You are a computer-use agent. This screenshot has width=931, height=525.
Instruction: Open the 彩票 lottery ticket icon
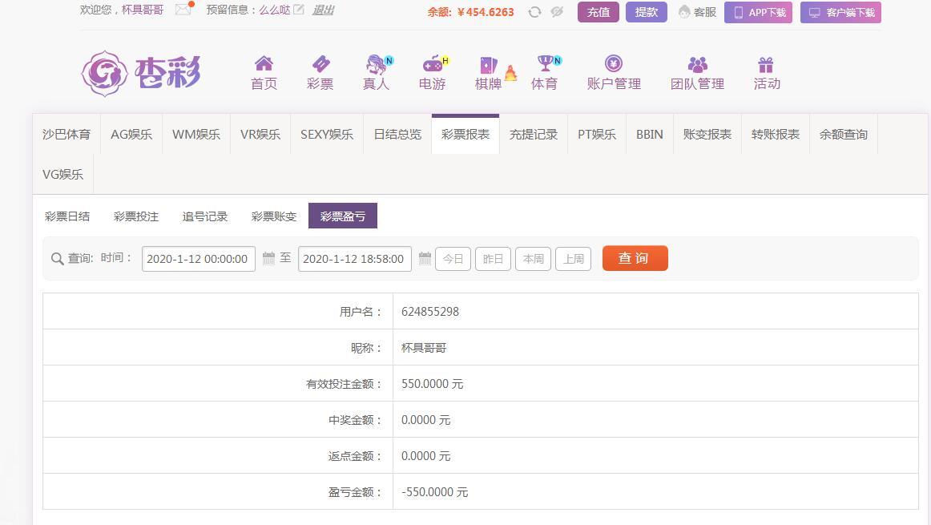click(320, 64)
